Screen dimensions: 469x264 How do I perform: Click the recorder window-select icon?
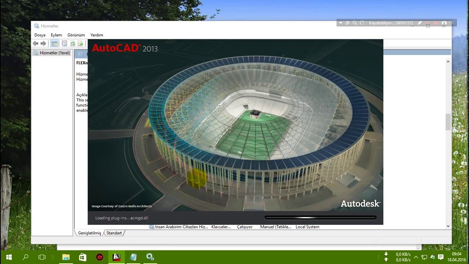pos(348,23)
